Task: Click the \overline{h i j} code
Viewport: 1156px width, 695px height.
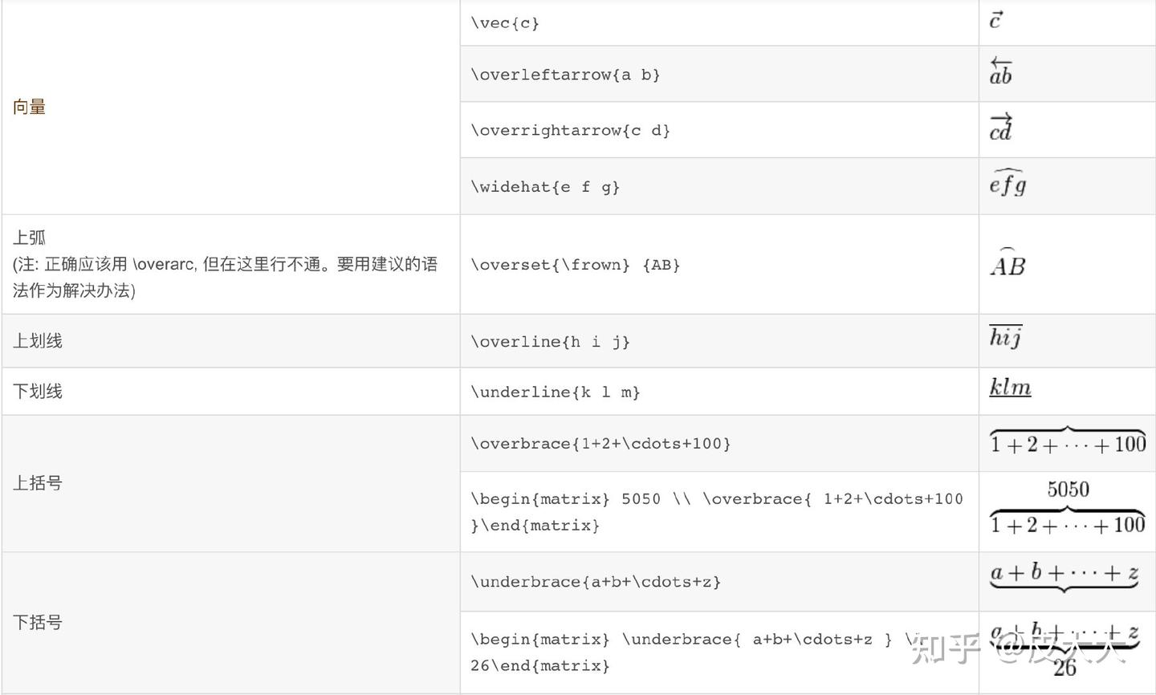Action: pyautogui.click(x=550, y=342)
